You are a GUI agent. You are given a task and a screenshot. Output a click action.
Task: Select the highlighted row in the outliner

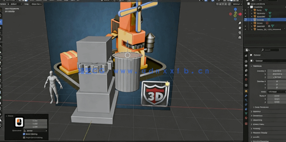coord(265,20)
